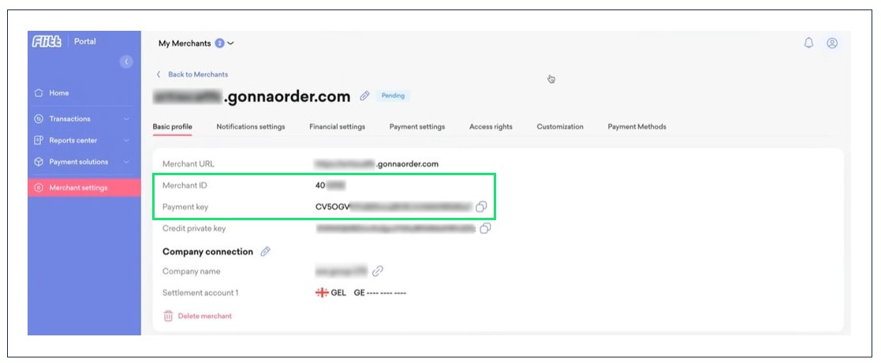Image resolution: width=881 pixels, height=363 pixels.
Task: Click the Reports center icon
Action: [x=38, y=140]
